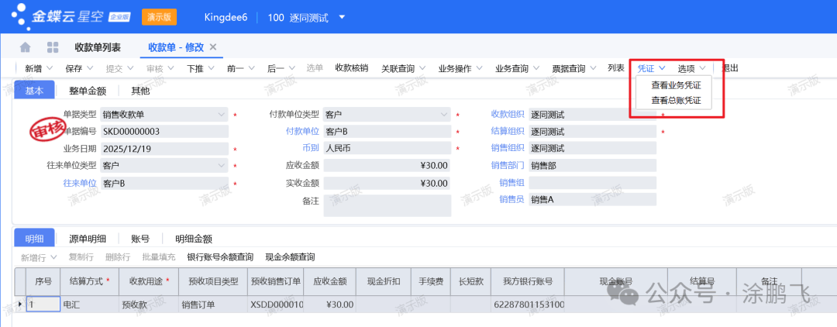837x327 pixels.
Task: Open the 选项 toolbar menu
Action: click(x=691, y=68)
